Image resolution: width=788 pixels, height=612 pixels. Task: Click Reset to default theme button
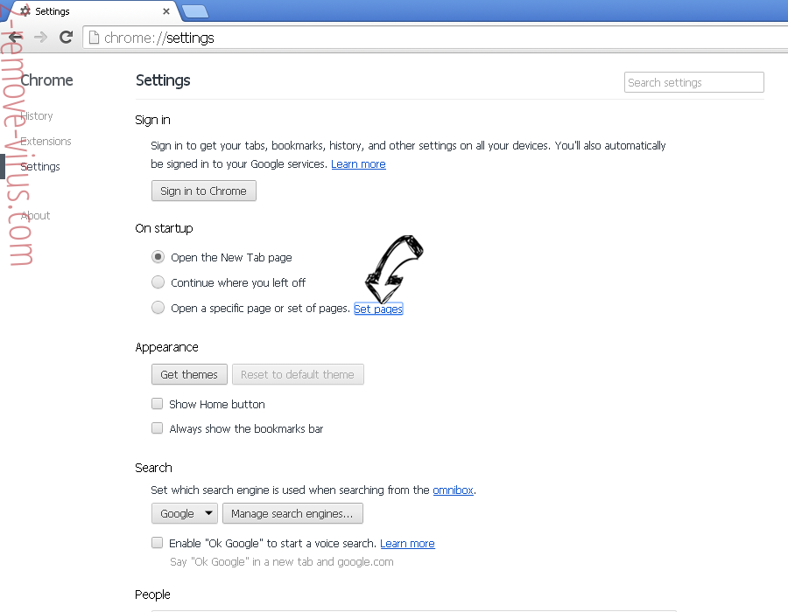(x=298, y=374)
